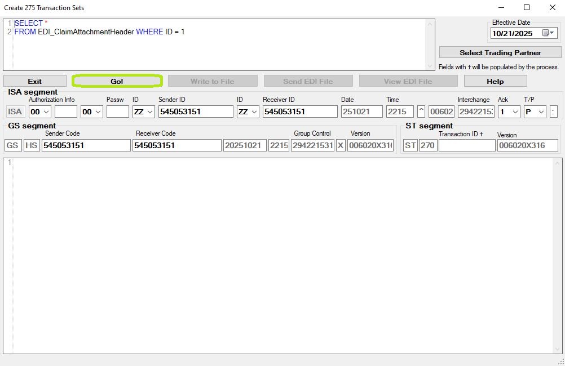
Task: Click the query editor scroll up arrow
Action: (430, 24)
